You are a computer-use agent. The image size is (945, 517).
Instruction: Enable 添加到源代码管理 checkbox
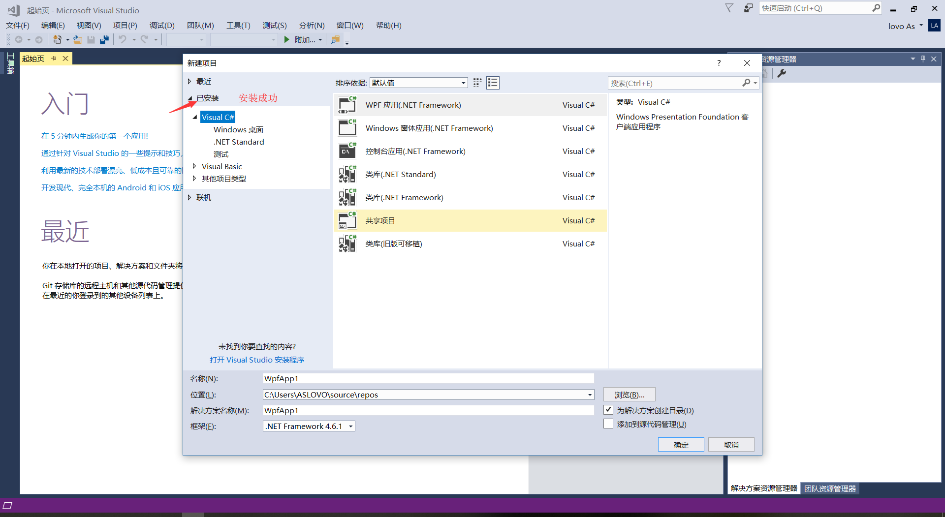[x=608, y=424]
